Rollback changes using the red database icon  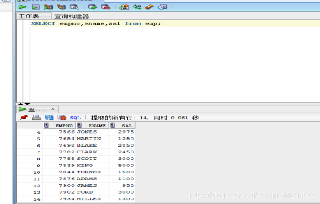105,7
